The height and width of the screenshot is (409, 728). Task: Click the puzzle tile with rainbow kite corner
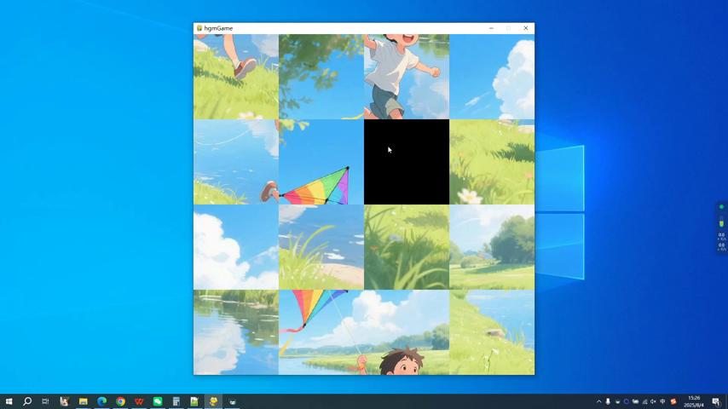(x=321, y=162)
